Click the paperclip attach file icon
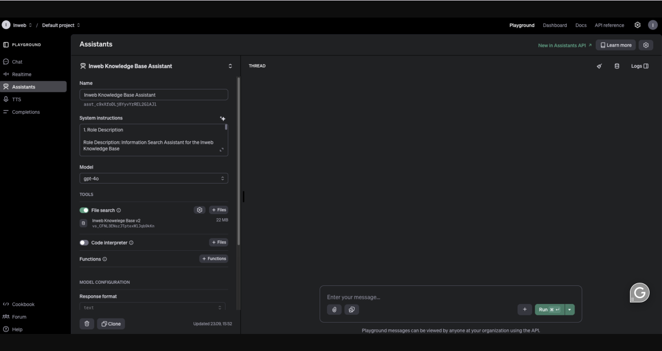This screenshot has height=351, width=662. (334, 310)
